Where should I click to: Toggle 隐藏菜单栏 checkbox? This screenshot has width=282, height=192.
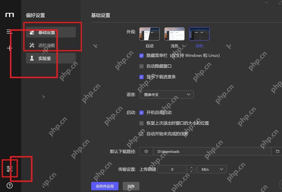(141, 56)
